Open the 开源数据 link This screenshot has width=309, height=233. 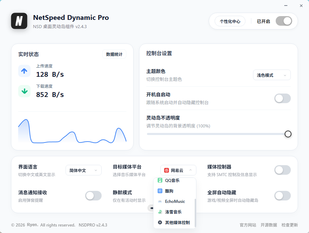click(x=268, y=225)
